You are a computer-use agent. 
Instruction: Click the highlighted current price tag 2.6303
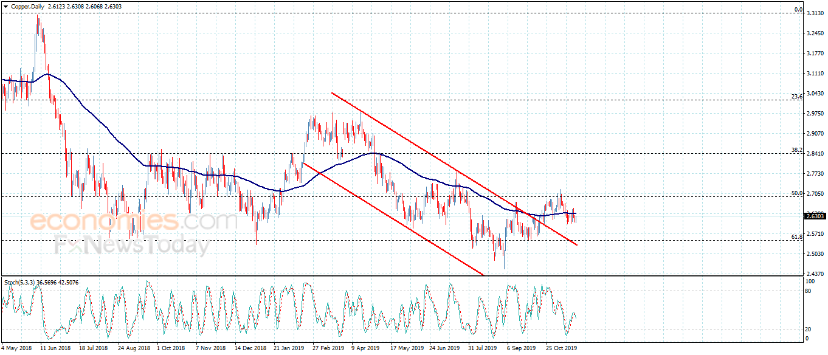pyautogui.click(x=815, y=216)
